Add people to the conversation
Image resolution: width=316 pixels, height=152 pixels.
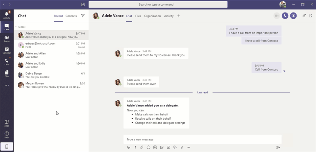point(304,16)
